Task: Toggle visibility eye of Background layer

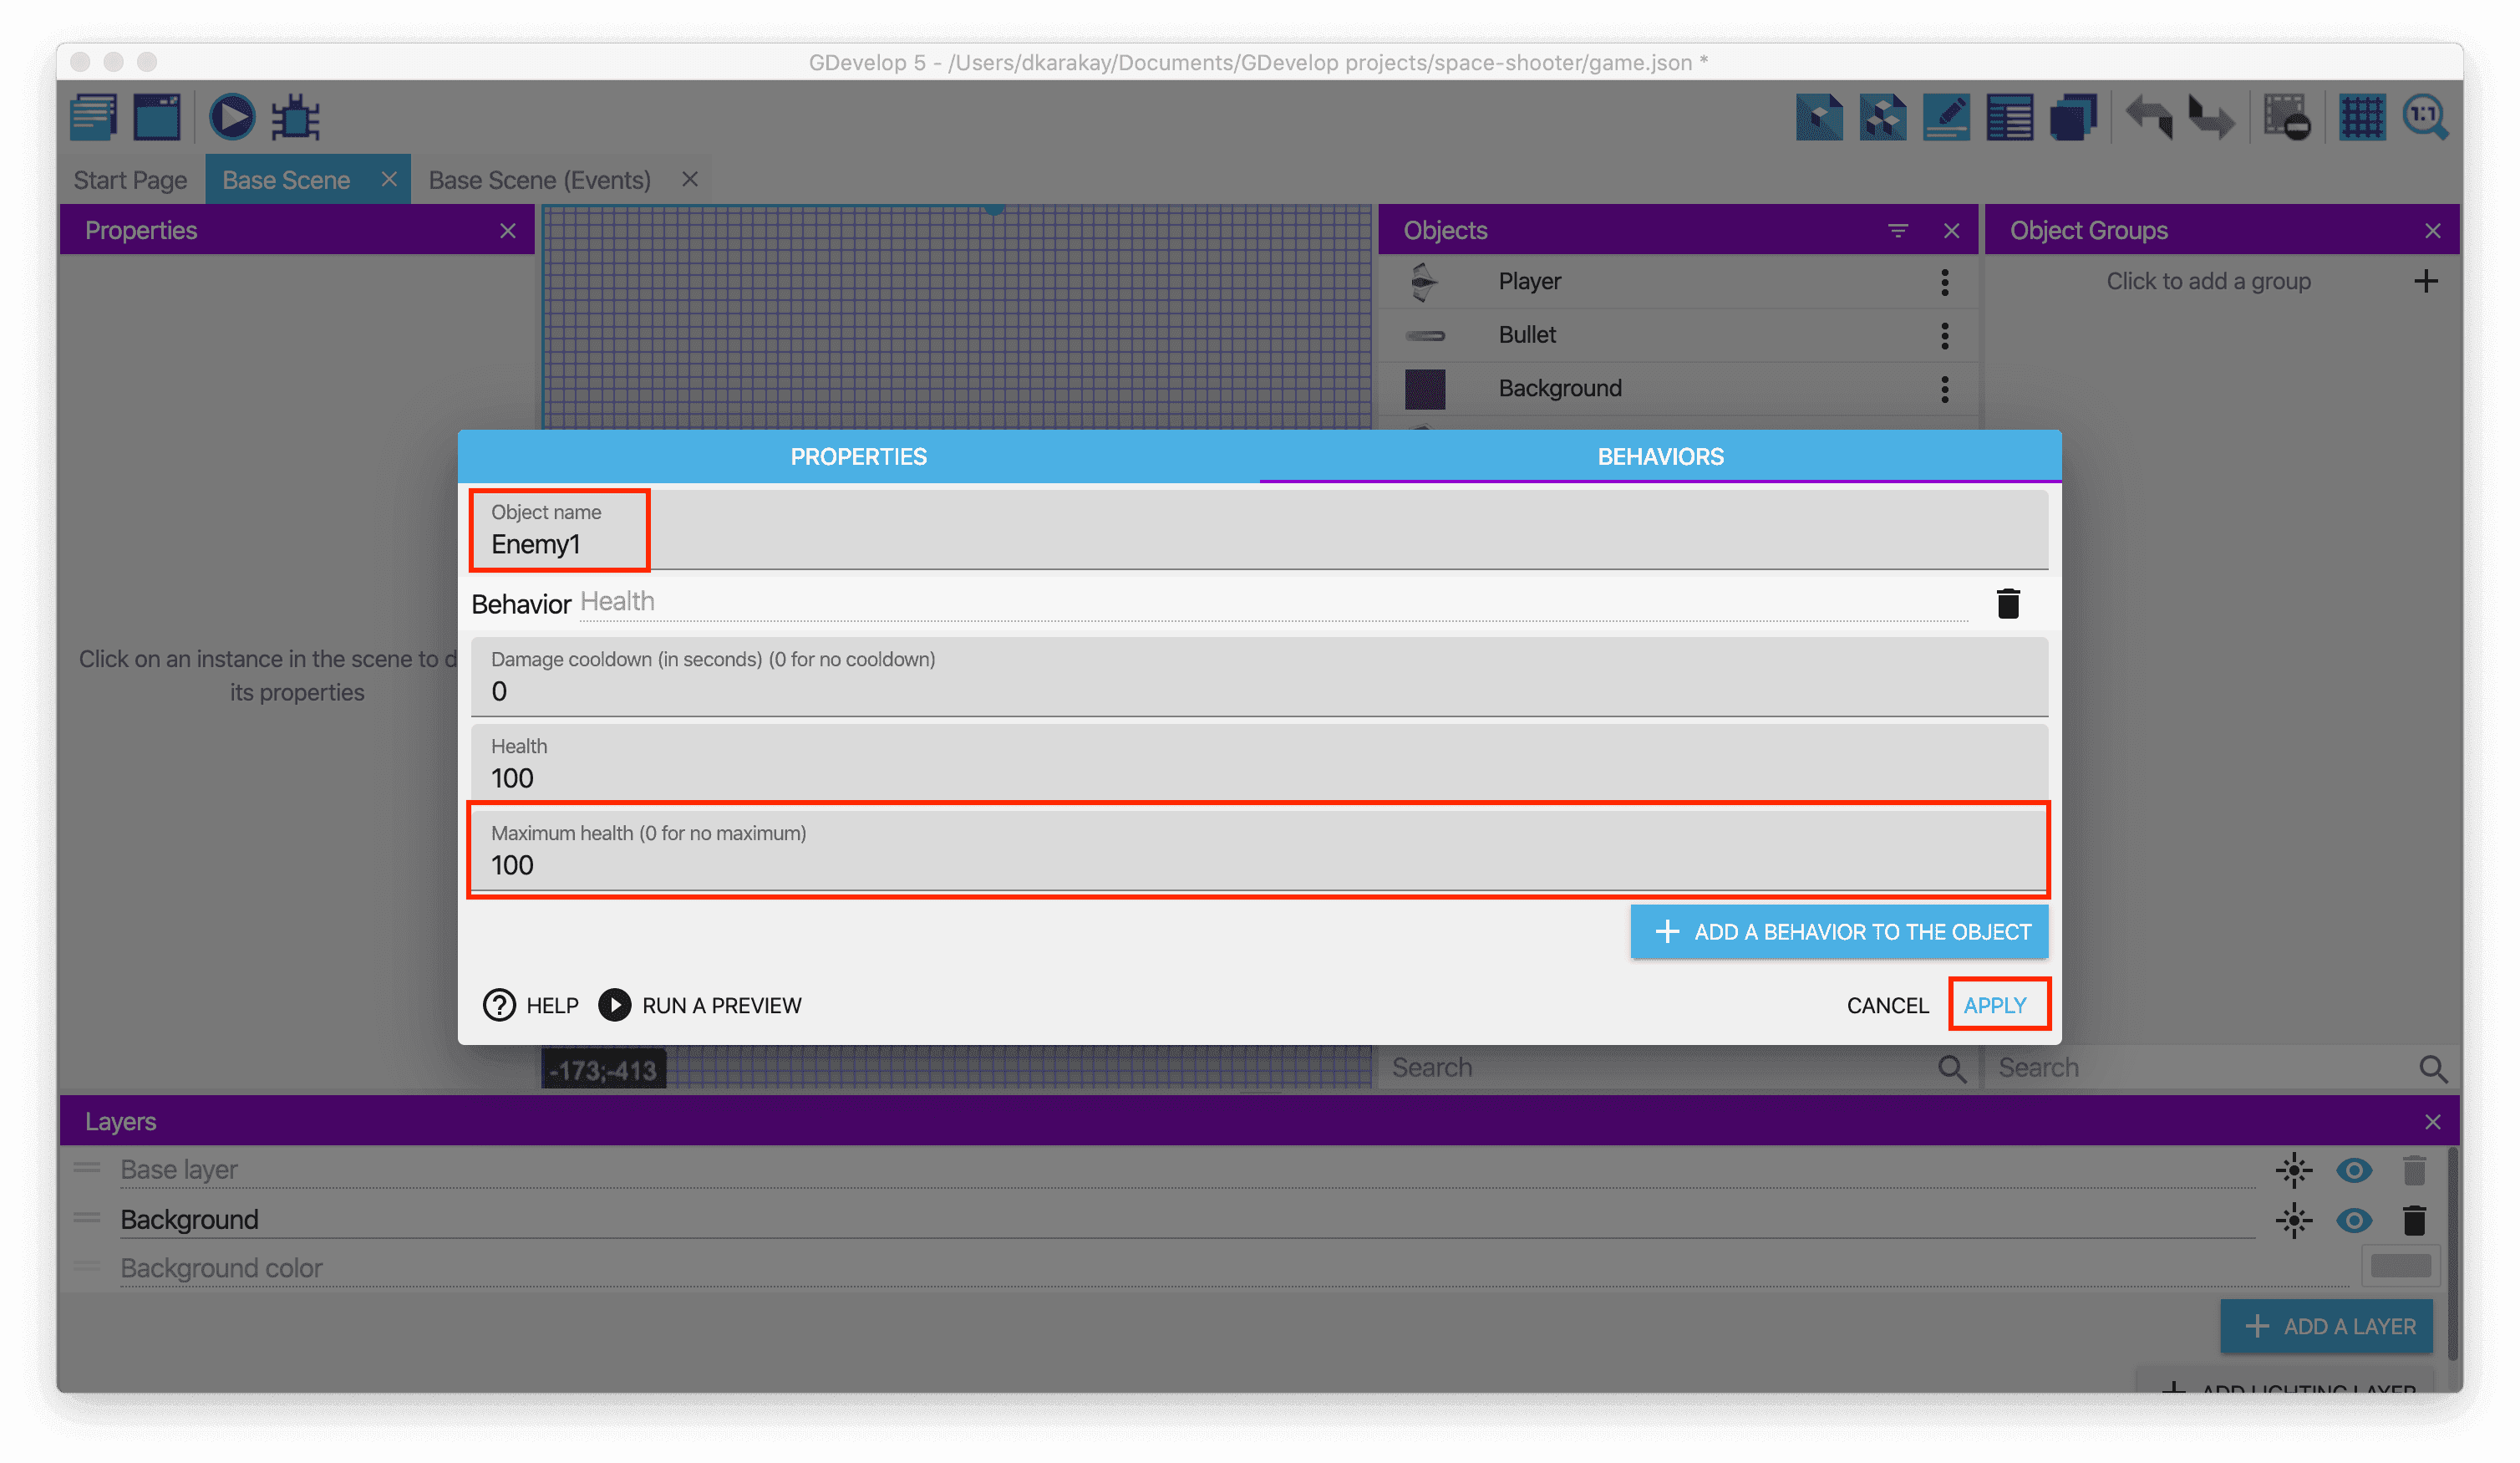Action: click(2354, 1220)
